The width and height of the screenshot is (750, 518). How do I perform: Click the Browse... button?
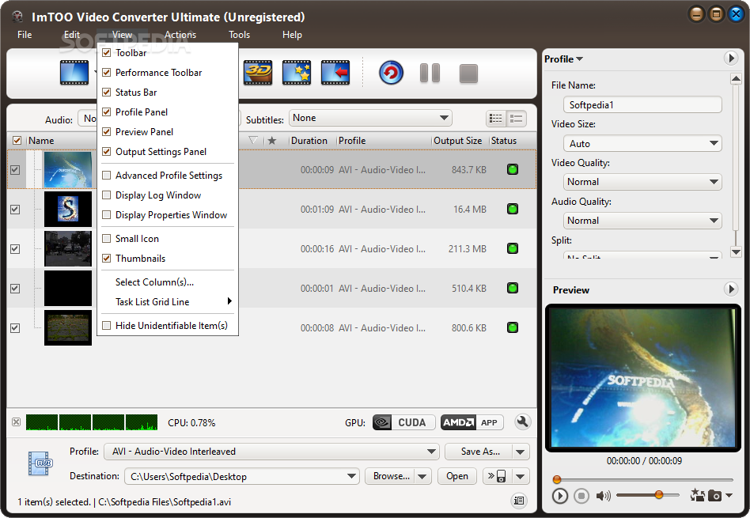coord(390,476)
